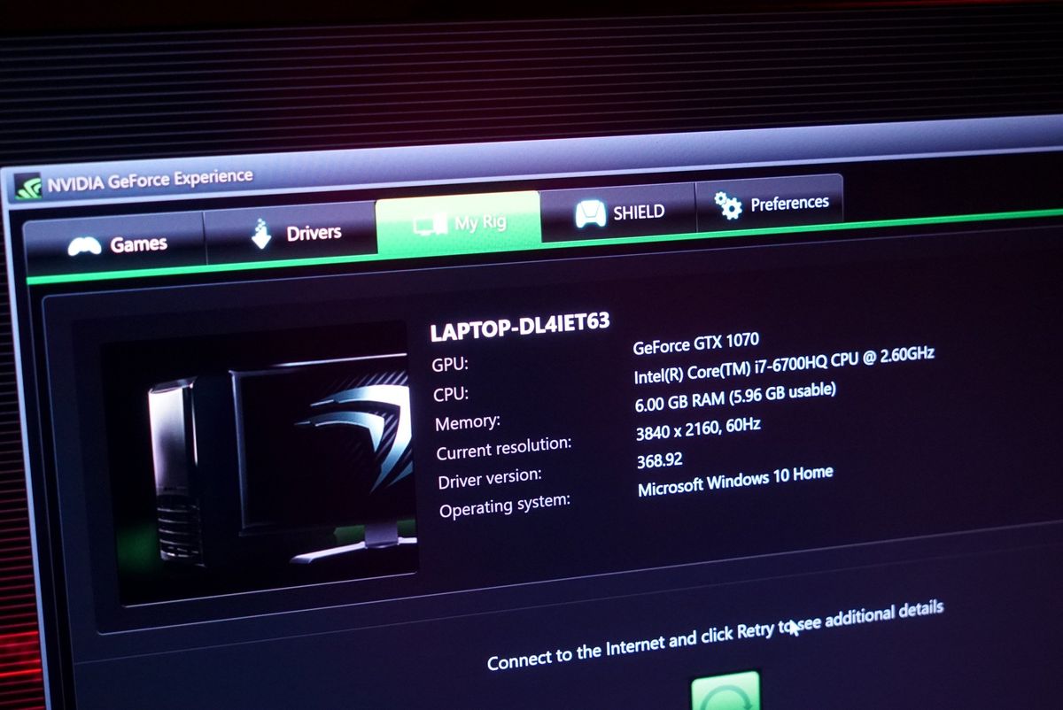Click the NVIDIA GeForce Experience window title

[x=150, y=181]
